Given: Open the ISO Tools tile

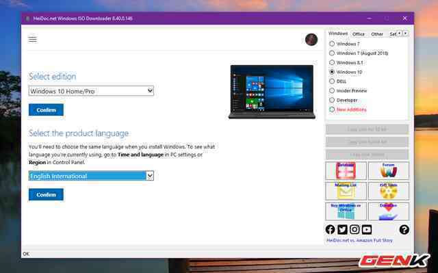Looking at the screenshot, I should (389, 191).
